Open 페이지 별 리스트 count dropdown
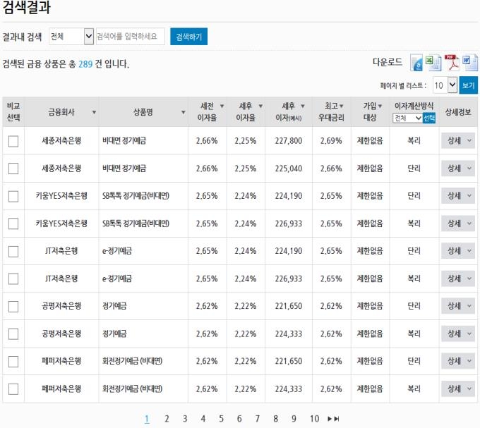This screenshot has height=428, width=480. [445, 85]
